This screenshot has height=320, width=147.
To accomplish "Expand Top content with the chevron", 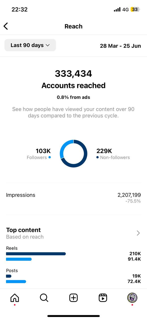I will (138, 233).
